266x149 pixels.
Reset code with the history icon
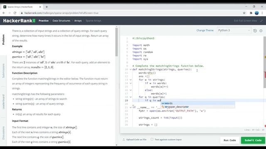255,31
